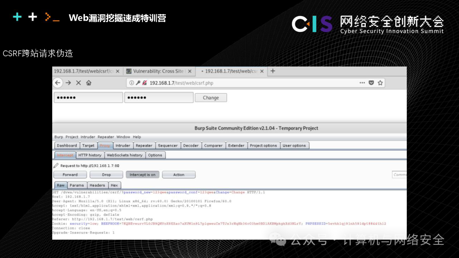Open the Burp menu
Image resolution: width=459 pixels, height=258 pixels.
pos(59,137)
